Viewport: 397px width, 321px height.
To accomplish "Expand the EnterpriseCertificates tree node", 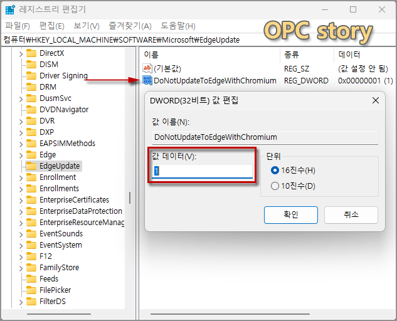I will pos(21,200).
